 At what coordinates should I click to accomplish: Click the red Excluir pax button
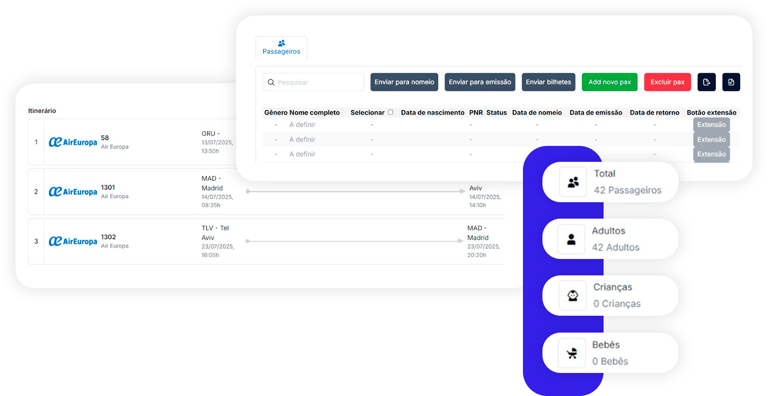coord(667,82)
